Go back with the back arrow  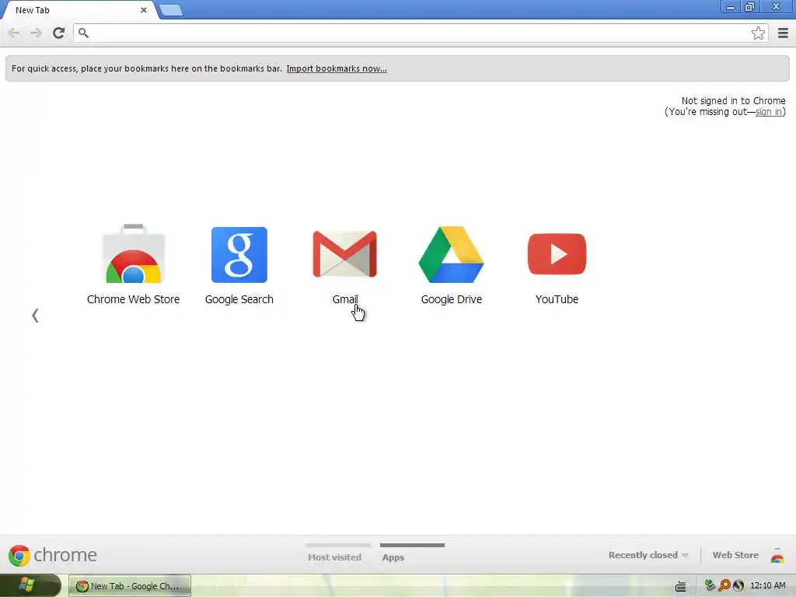[x=14, y=33]
